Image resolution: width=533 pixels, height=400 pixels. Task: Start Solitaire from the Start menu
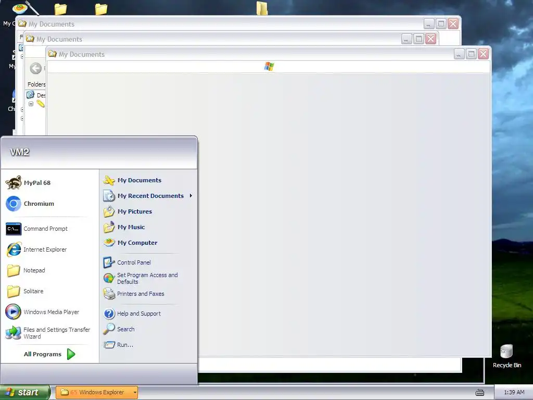tap(25, 291)
